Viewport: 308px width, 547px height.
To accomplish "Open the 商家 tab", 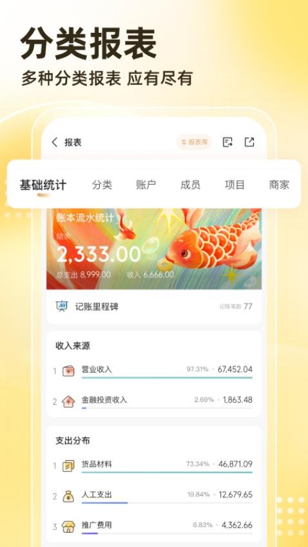I will pyautogui.click(x=279, y=185).
